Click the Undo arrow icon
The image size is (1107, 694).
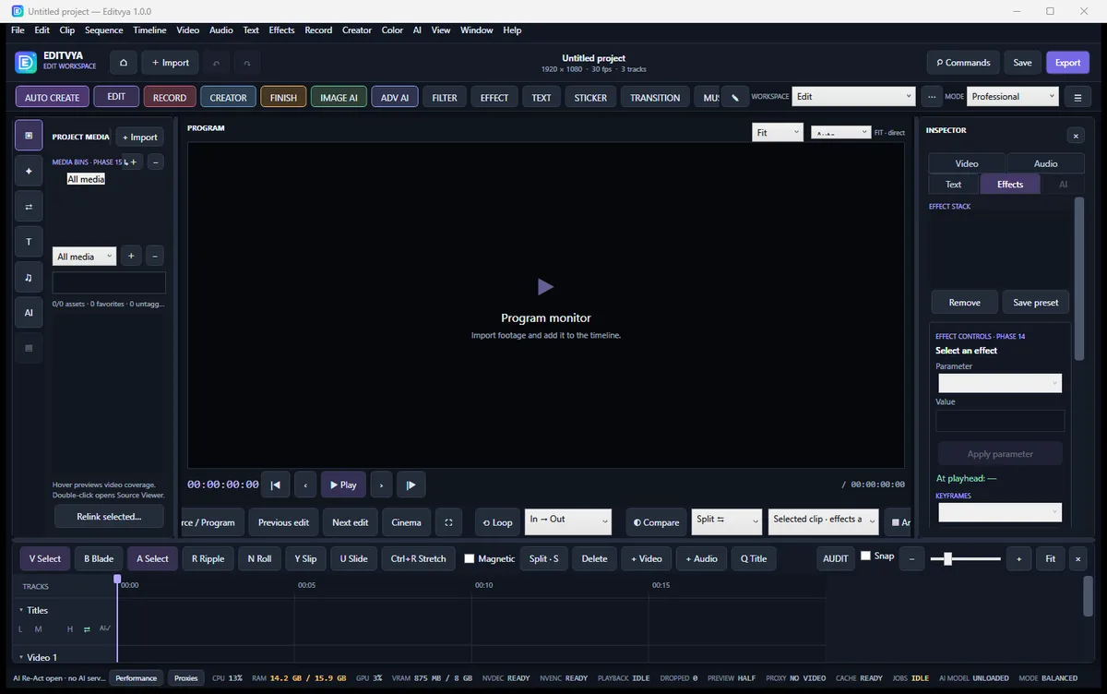pyautogui.click(x=216, y=63)
